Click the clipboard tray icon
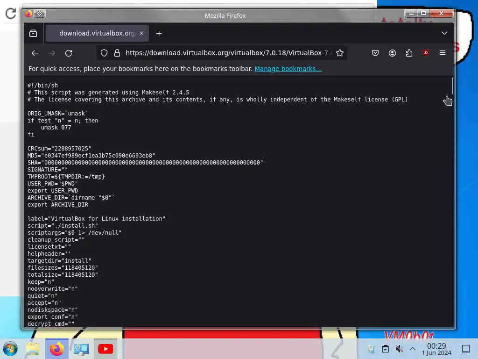Screen dimensions: 478x359 pos(385,349)
